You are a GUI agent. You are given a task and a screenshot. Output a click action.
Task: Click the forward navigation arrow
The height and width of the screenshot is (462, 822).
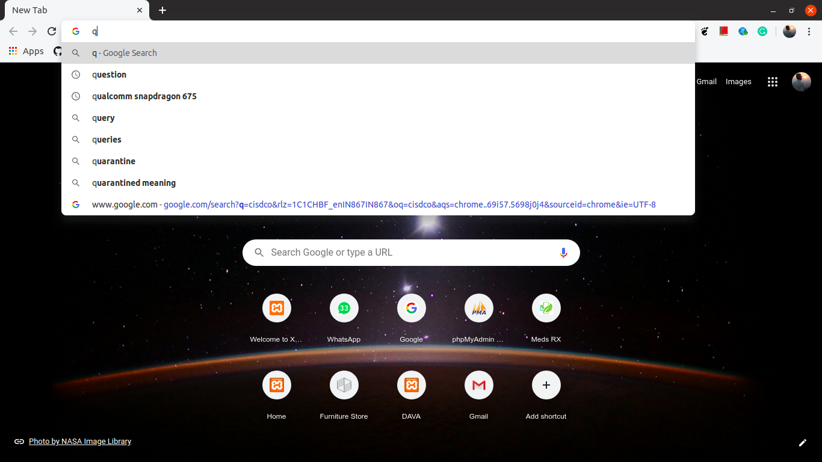32,32
